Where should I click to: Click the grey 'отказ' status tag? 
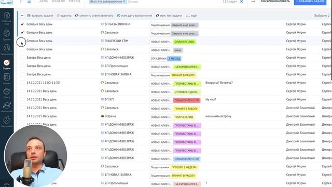(178, 50)
